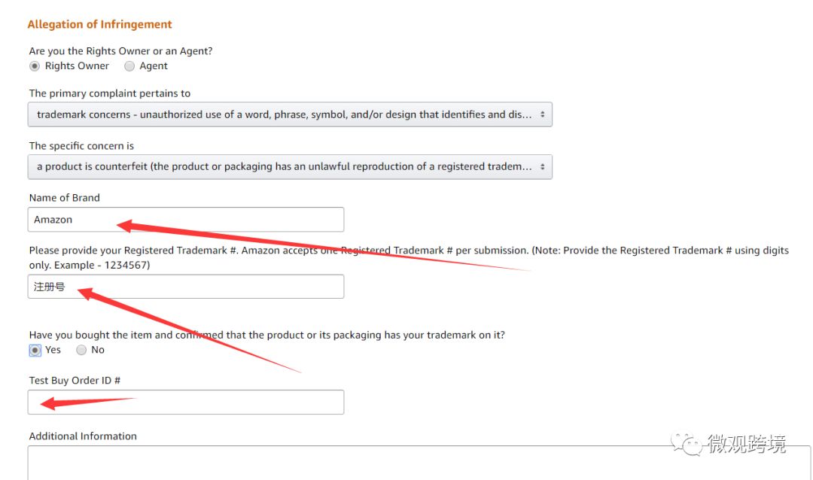The width and height of the screenshot is (813, 480).
Task: Click the 微观跨境 watermark text
Action: tap(746, 445)
